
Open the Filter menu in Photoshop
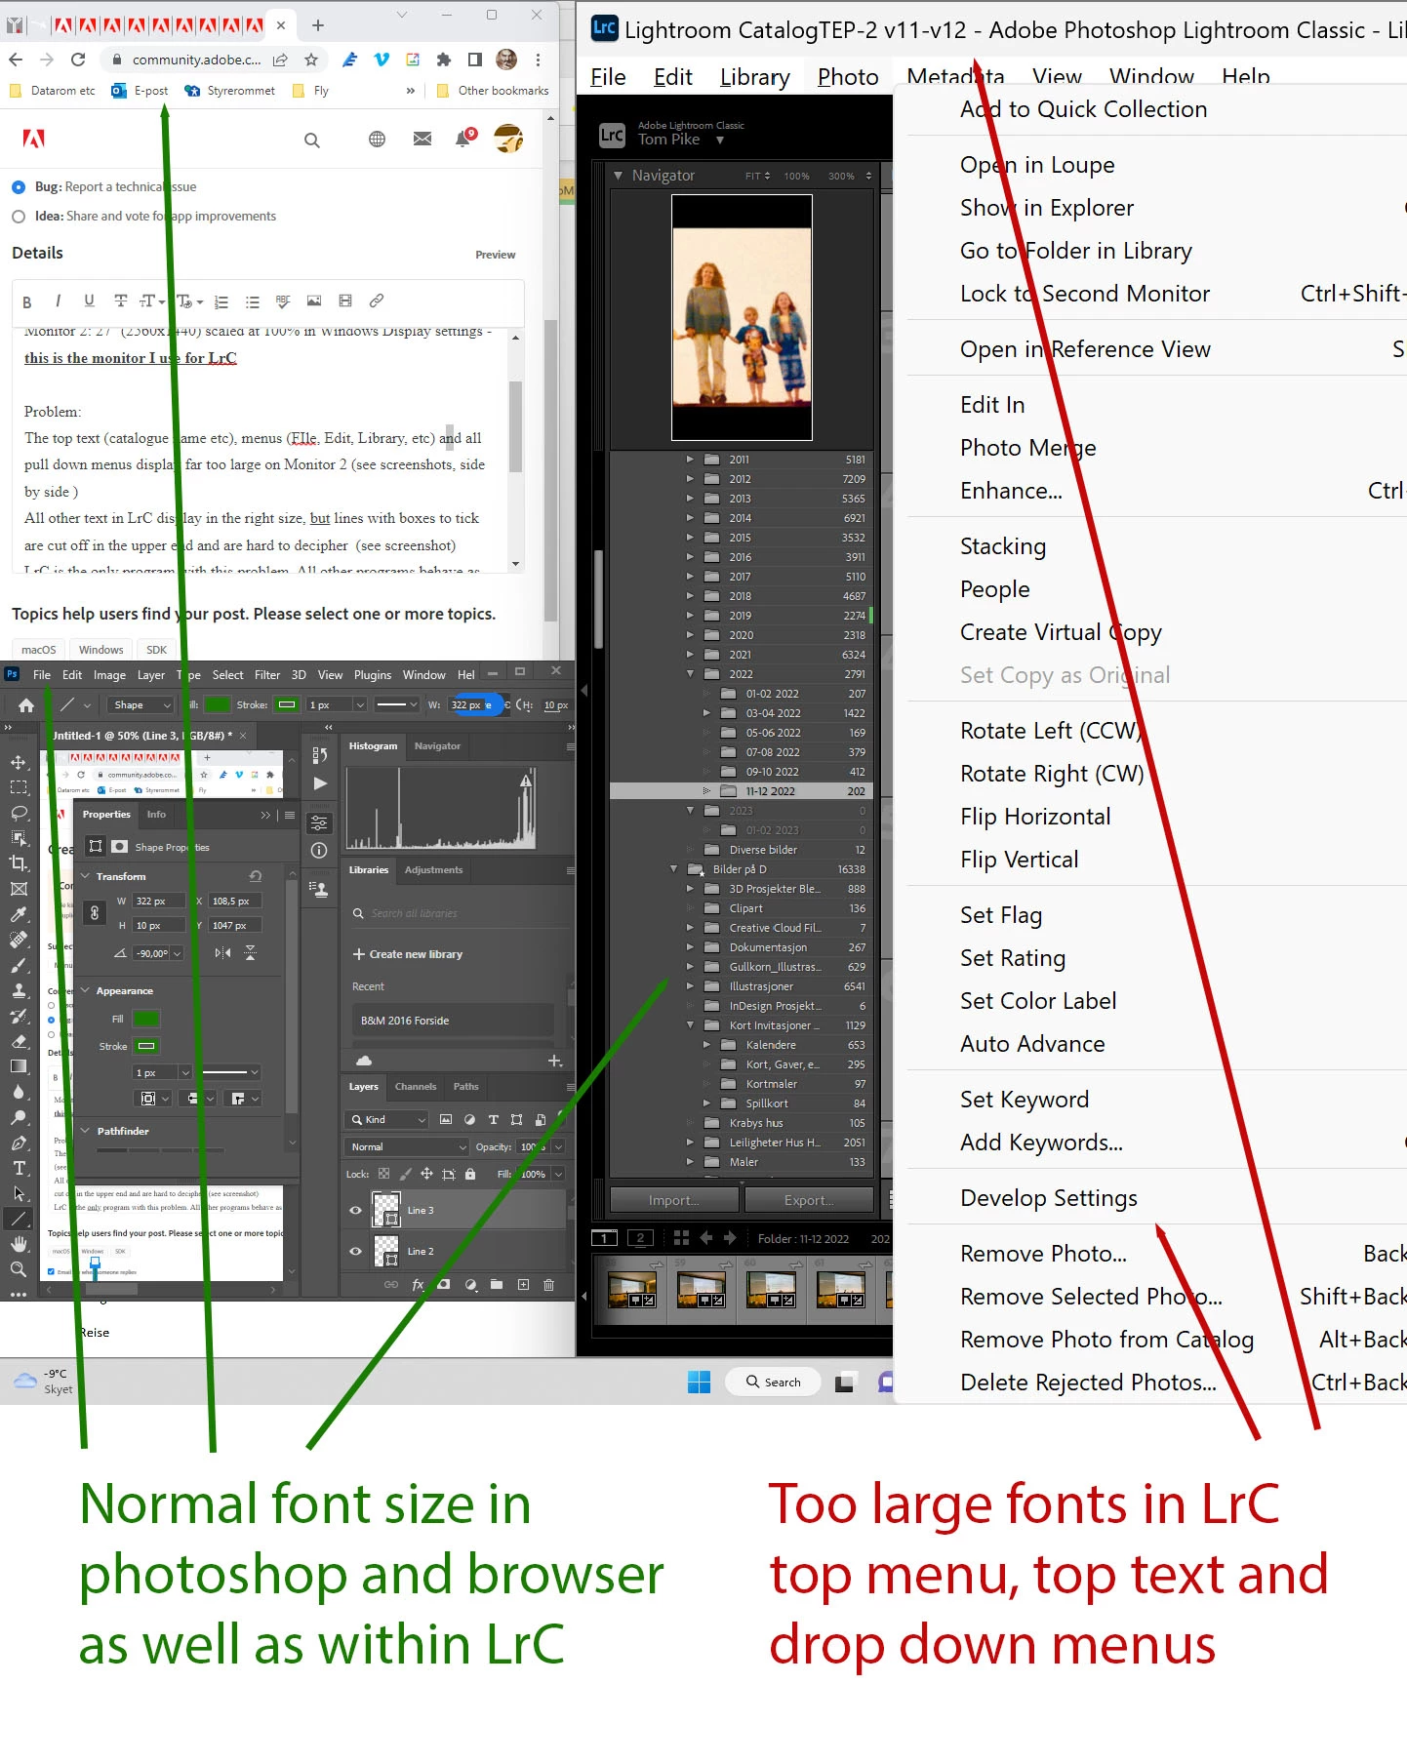(x=267, y=674)
